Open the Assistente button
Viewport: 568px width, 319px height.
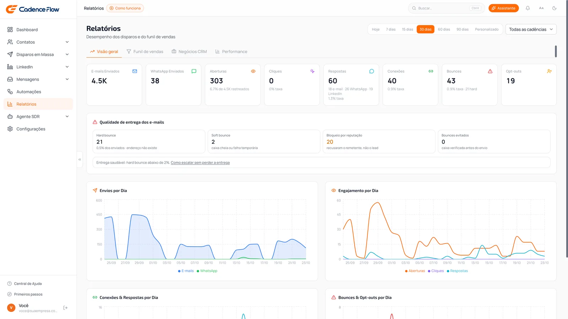[503, 8]
